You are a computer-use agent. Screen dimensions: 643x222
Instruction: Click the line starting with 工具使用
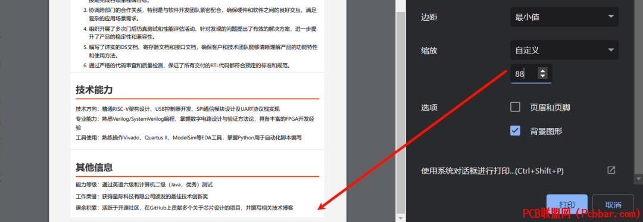tap(189, 137)
